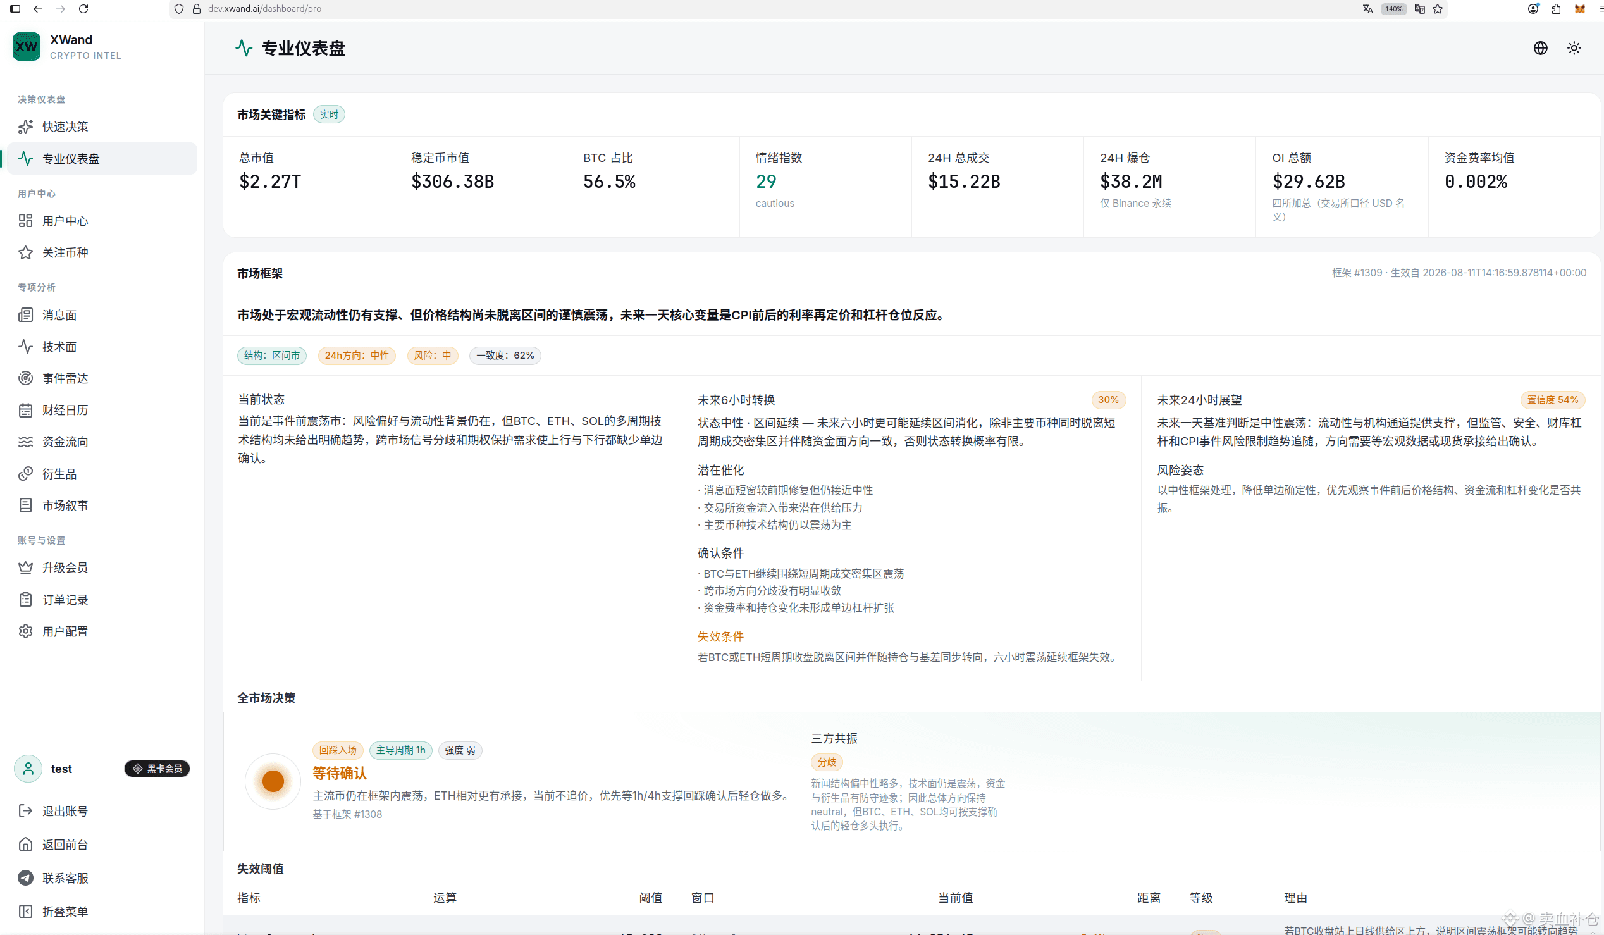Click the 140% zoom indicator
Image resolution: width=1604 pixels, height=935 pixels.
(1394, 9)
